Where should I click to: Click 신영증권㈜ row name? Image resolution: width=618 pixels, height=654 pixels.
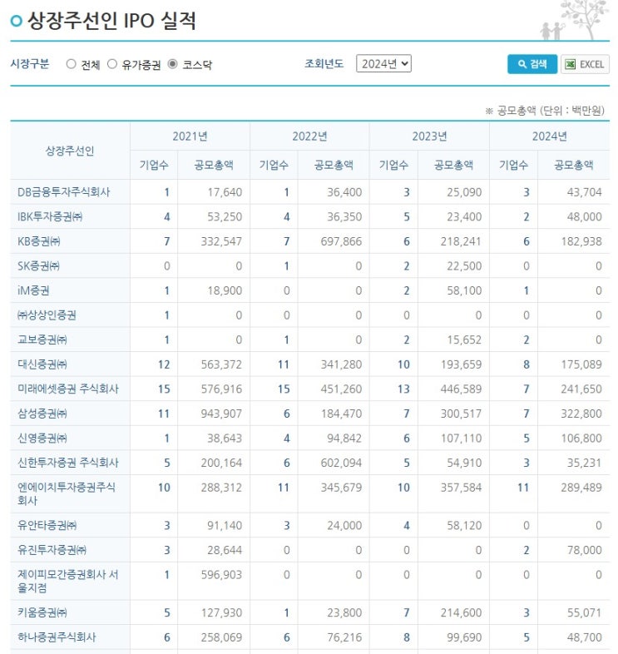[42, 438]
